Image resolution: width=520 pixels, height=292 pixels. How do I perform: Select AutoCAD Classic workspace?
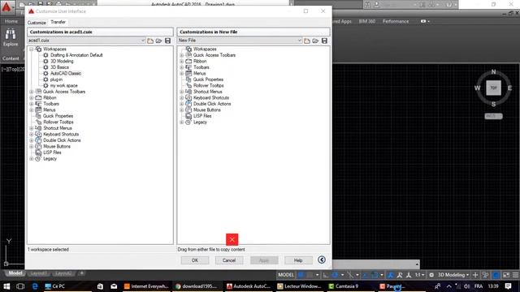click(x=65, y=74)
